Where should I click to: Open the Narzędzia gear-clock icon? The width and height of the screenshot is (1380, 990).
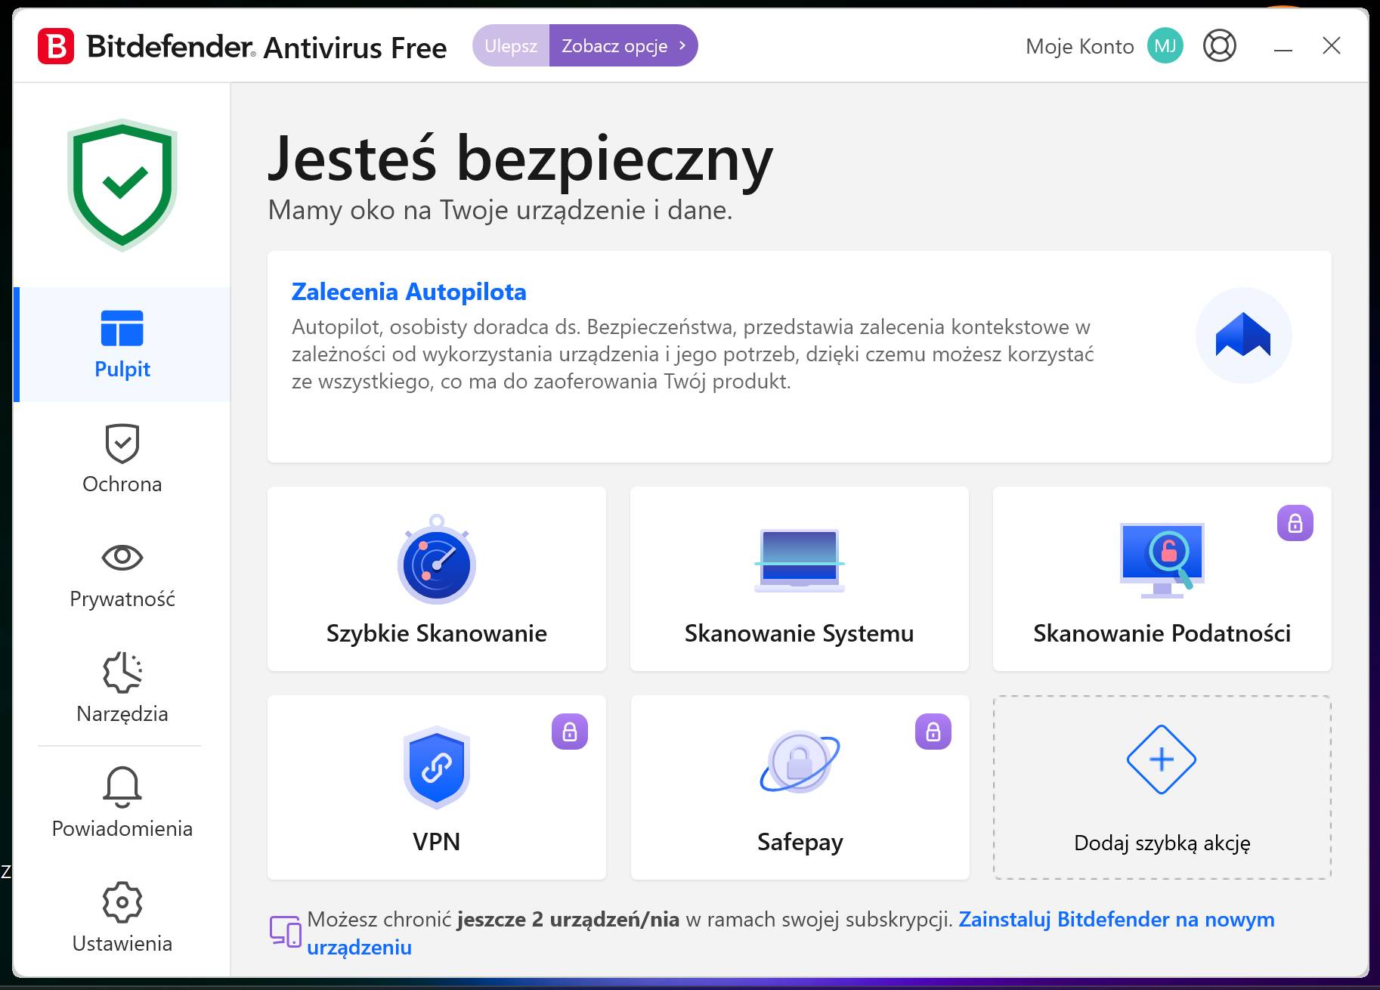click(x=122, y=672)
